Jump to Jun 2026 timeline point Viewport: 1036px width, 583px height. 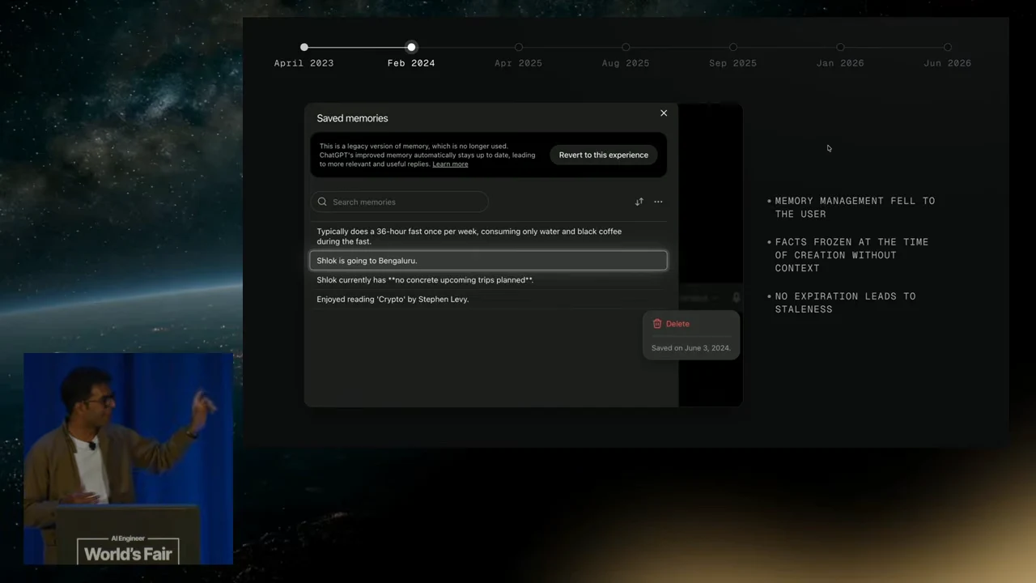tap(948, 48)
